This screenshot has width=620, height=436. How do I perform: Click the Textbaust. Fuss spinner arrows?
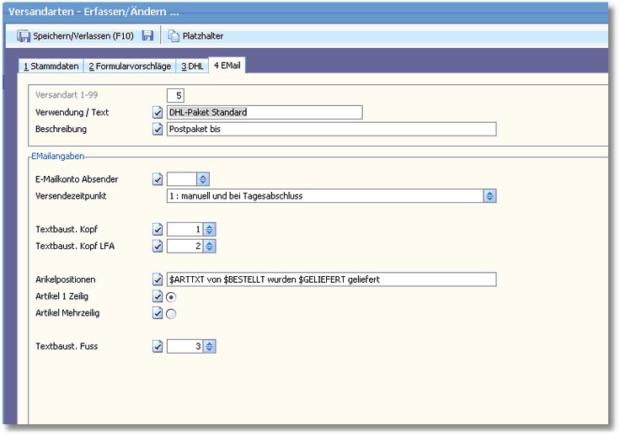(x=210, y=346)
